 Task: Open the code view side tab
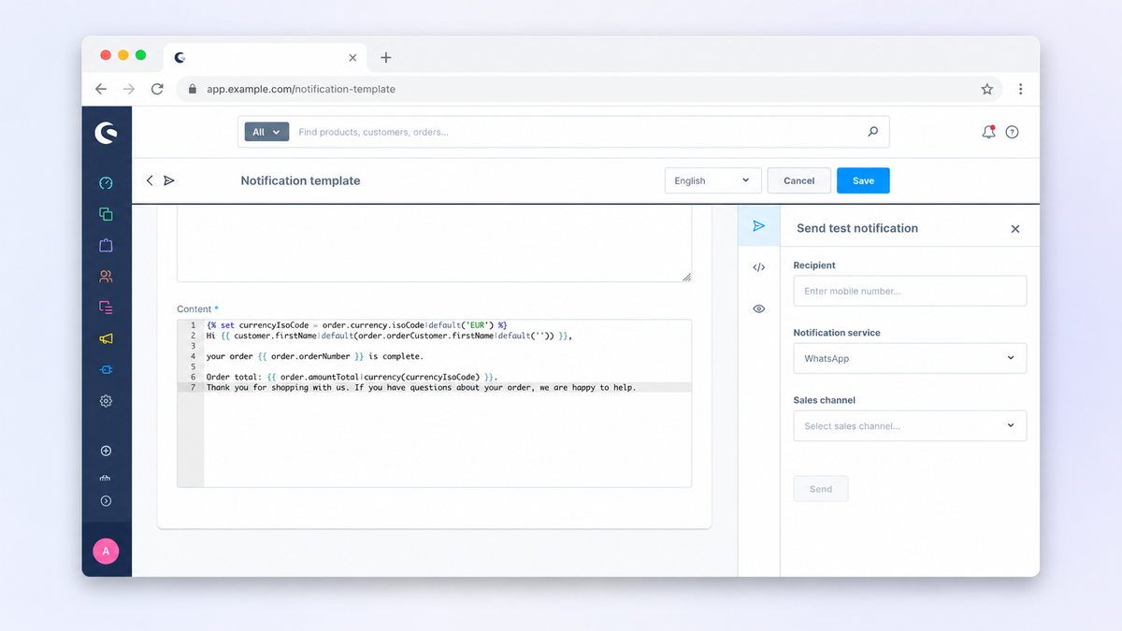pyautogui.click(x=758, y=267)
